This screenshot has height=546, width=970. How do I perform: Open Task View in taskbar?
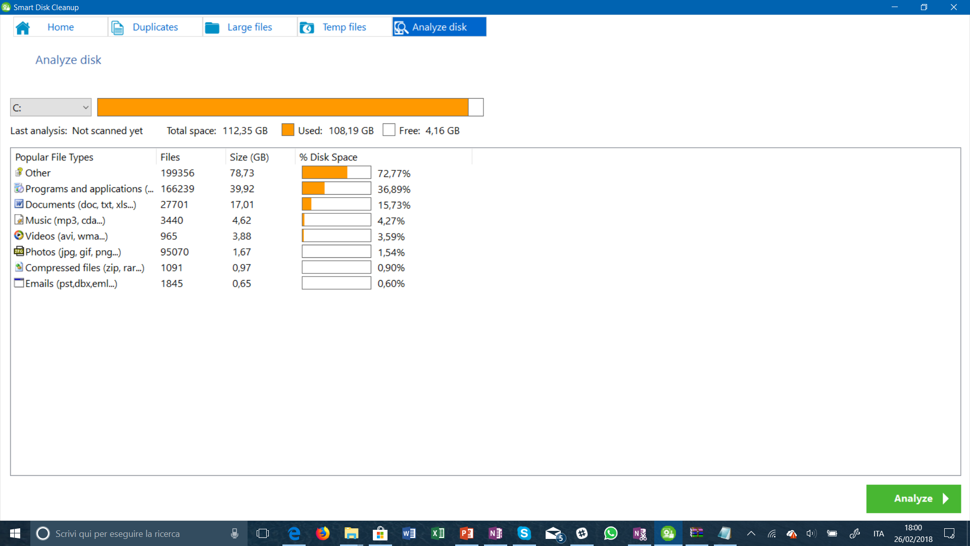point(263,533)
